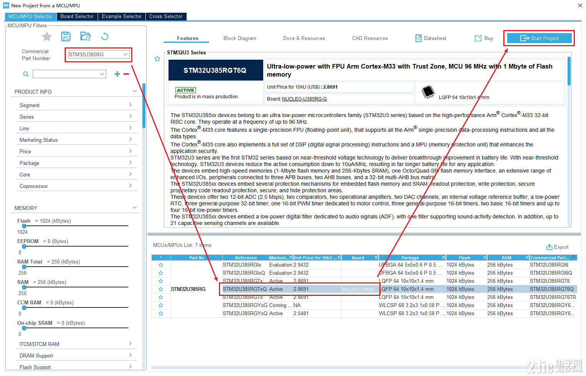Click the EEPROM slider handle
The image size is (586, 376).
pyautogui.click(x=24, y=247)
